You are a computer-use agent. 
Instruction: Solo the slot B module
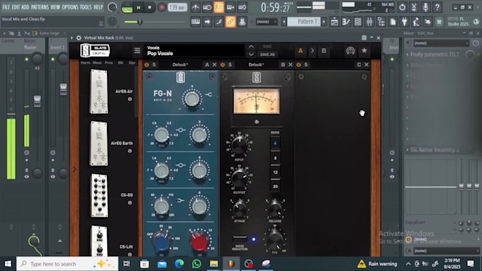coord(230,64)
